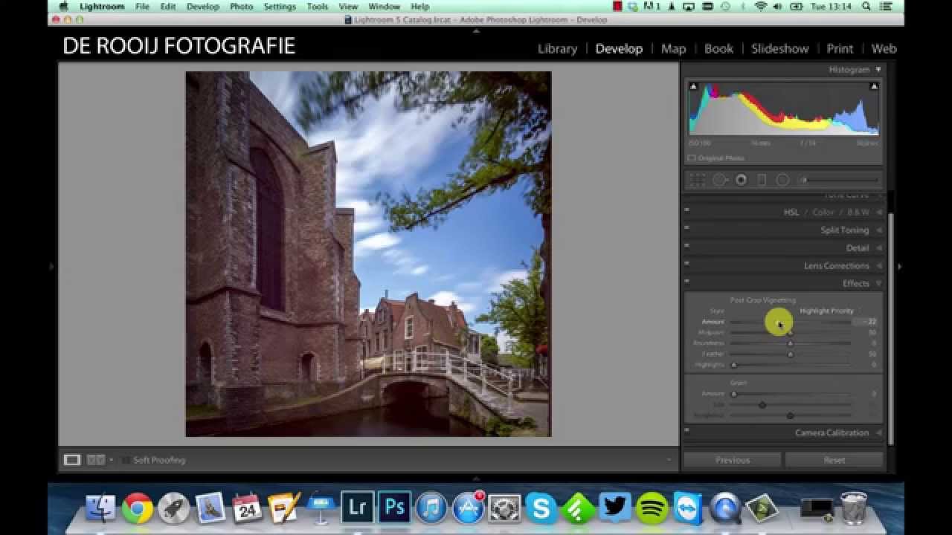Expand the Camera Calibration panel
952x535 pixels.
879,433
